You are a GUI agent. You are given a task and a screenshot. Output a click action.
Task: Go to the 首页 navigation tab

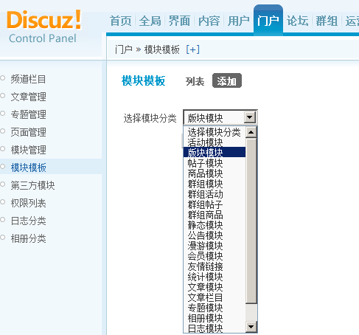(x=121, y=21)
